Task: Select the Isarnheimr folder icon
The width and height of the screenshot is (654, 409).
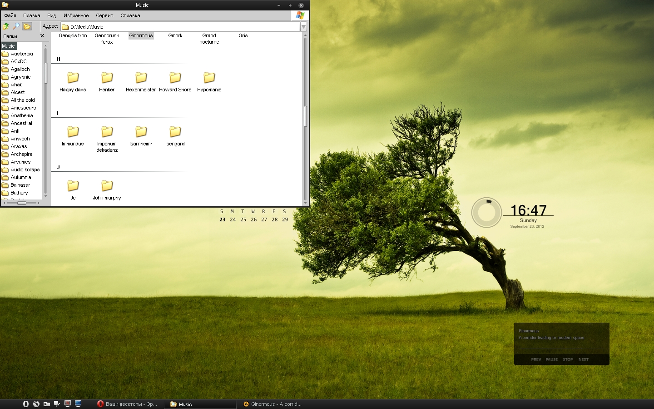Action: 141,132
